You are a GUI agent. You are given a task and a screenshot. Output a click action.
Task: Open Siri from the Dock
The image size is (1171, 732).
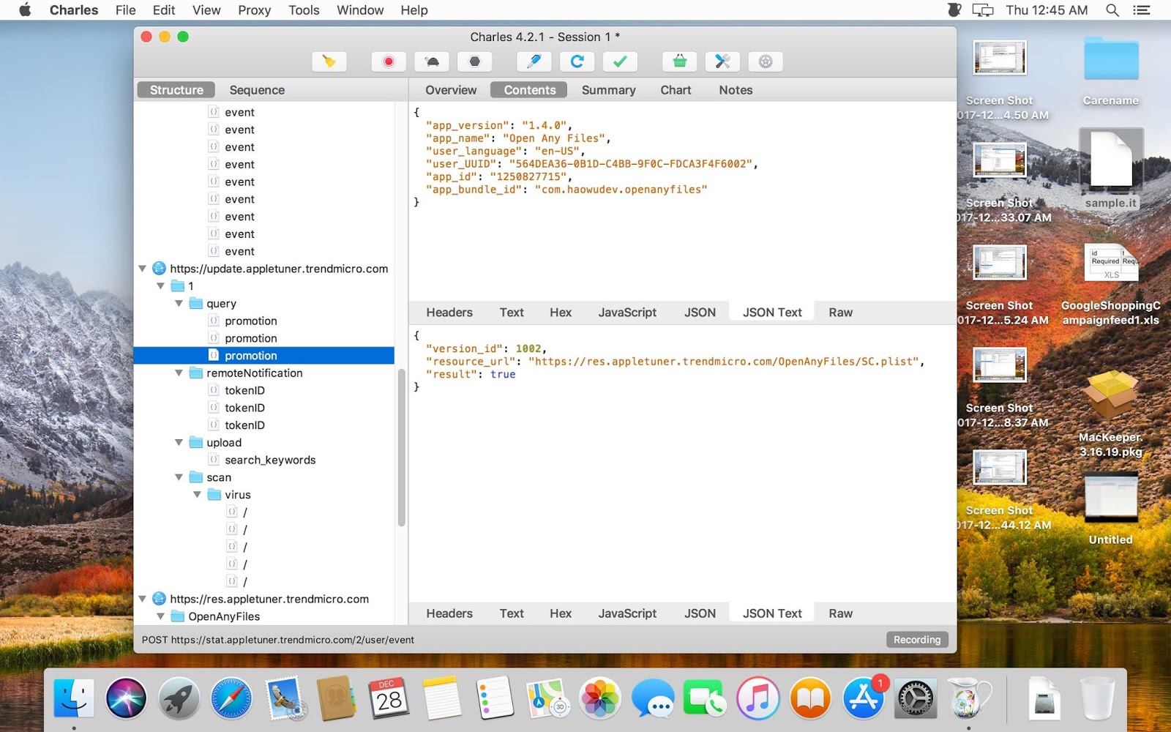click(x=126, y=698)
